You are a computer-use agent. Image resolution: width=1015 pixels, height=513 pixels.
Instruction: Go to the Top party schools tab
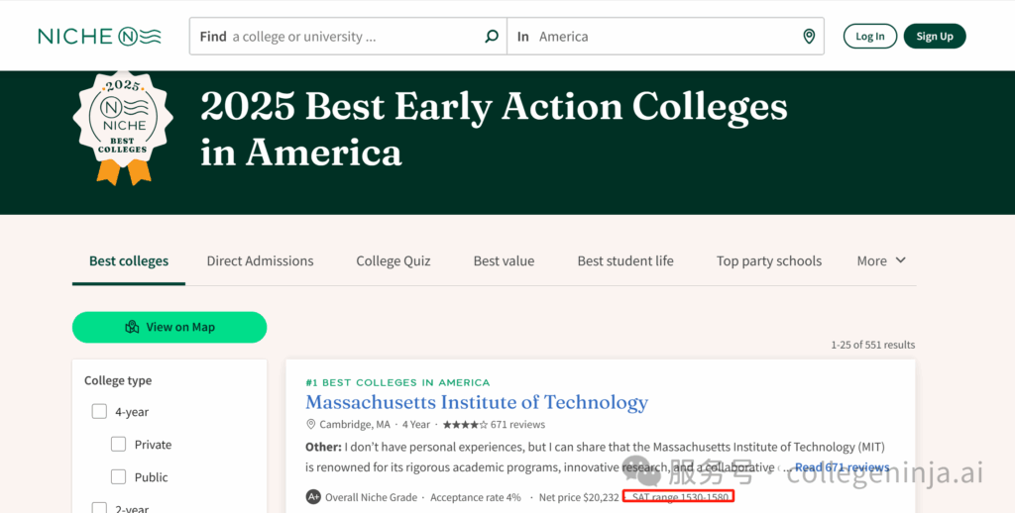point(769,260)
